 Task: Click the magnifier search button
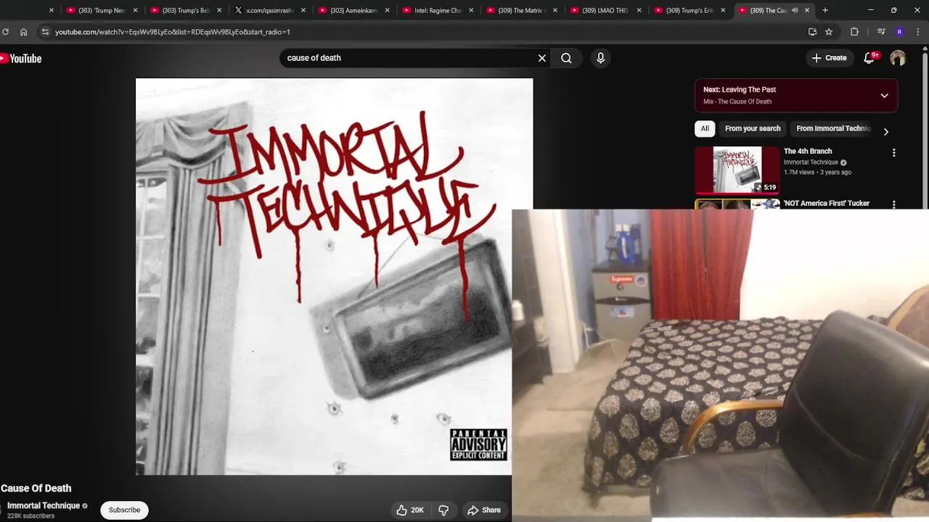pos(566,58)
